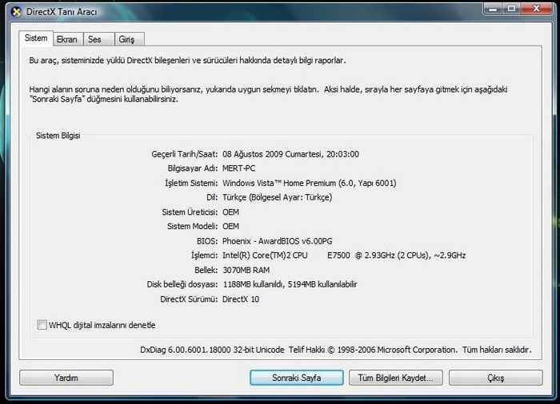Image resolution: width=560 pixels, height=404 pixels.
Task: Close the DirectX Tanı Aracı window
Action: 537,9
